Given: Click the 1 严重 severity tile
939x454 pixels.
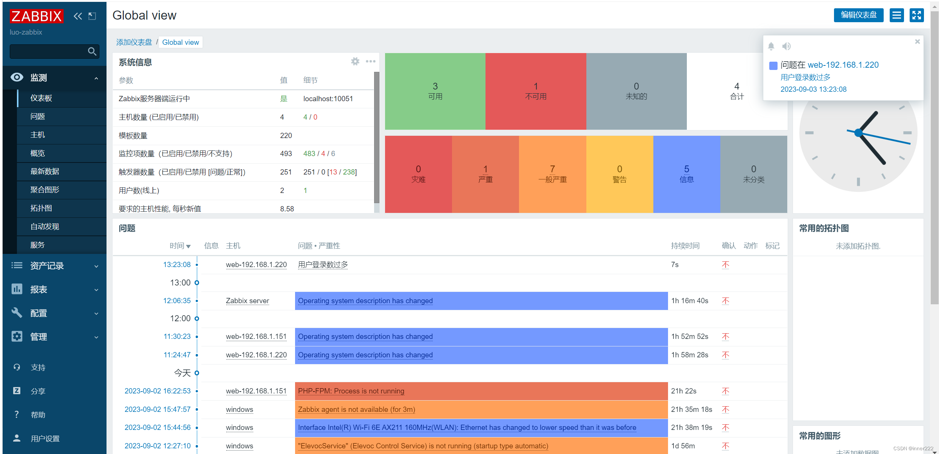Looking at the screenshot, I should tap(485, 174).
